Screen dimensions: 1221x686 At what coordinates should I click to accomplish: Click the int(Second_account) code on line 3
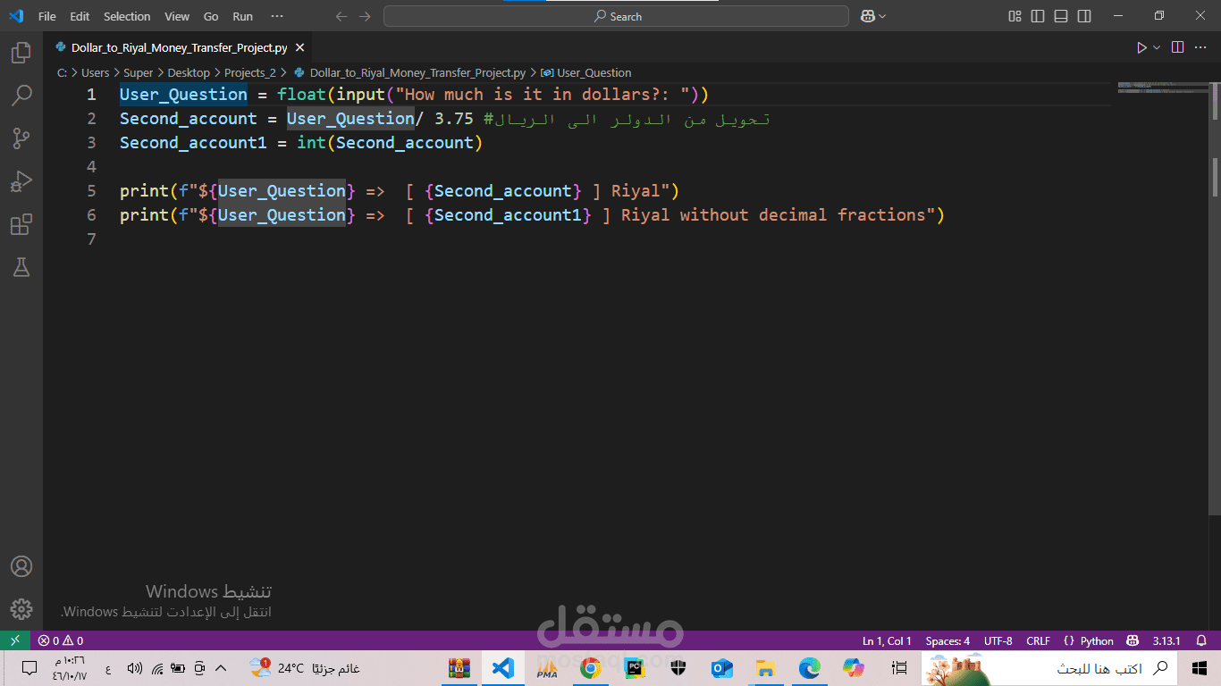click(390, 142)
